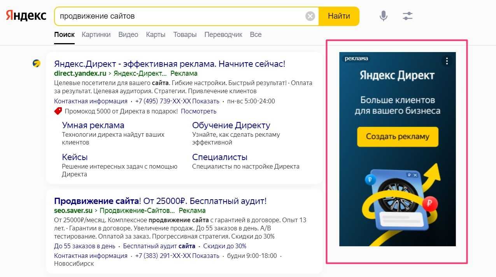Click Посмотреть promo code link

198,111
